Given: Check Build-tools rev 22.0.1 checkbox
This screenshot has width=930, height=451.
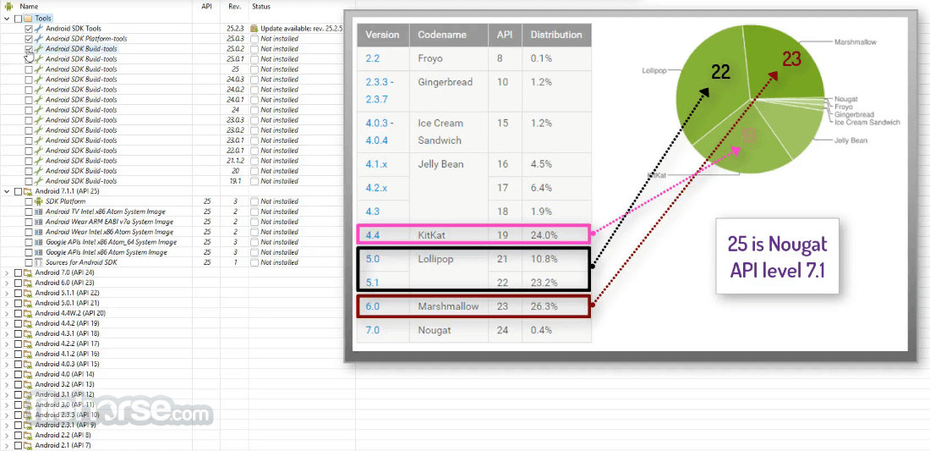Looking at the screenshot, I should coord(29,151).
